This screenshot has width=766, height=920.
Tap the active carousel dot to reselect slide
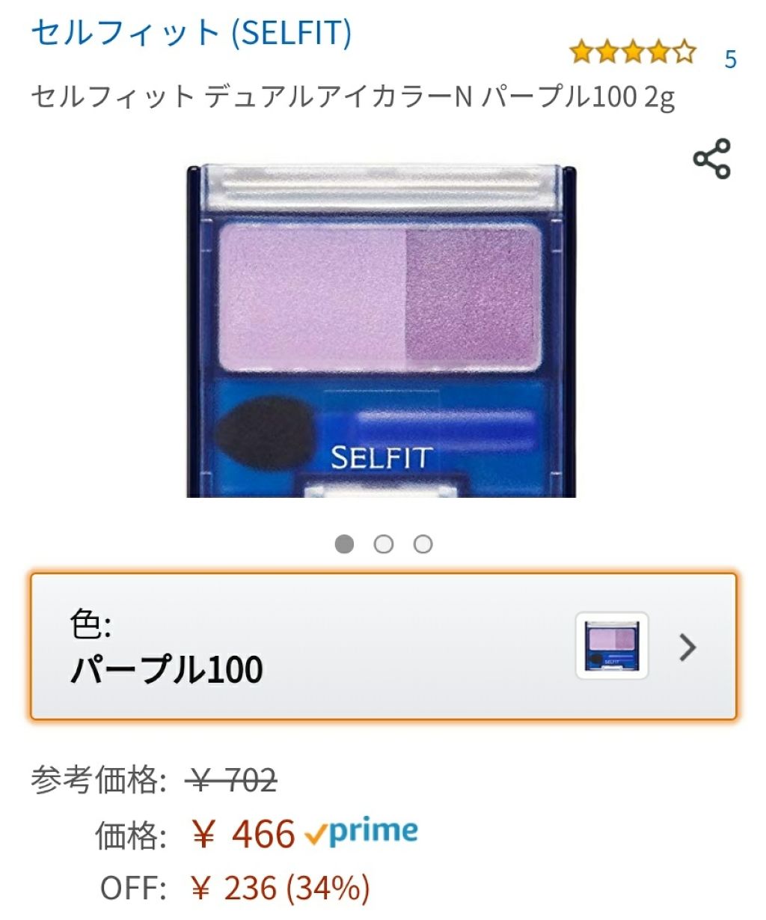(343, 544)
